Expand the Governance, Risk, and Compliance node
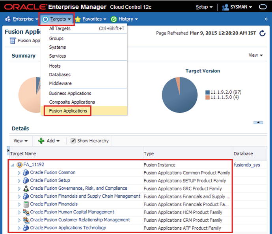Image resolution: width=272 pixels, height=234 pixels. (x=19, y=189)
